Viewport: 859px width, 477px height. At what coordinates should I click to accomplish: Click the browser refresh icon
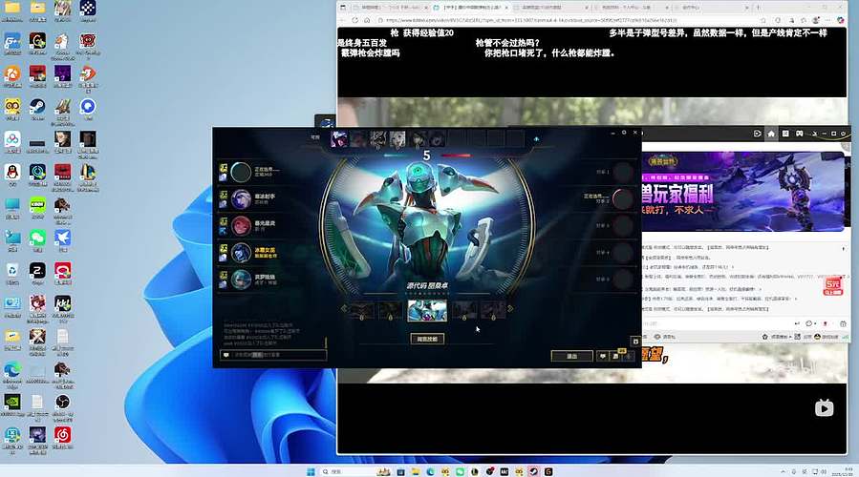pos(355,20)
